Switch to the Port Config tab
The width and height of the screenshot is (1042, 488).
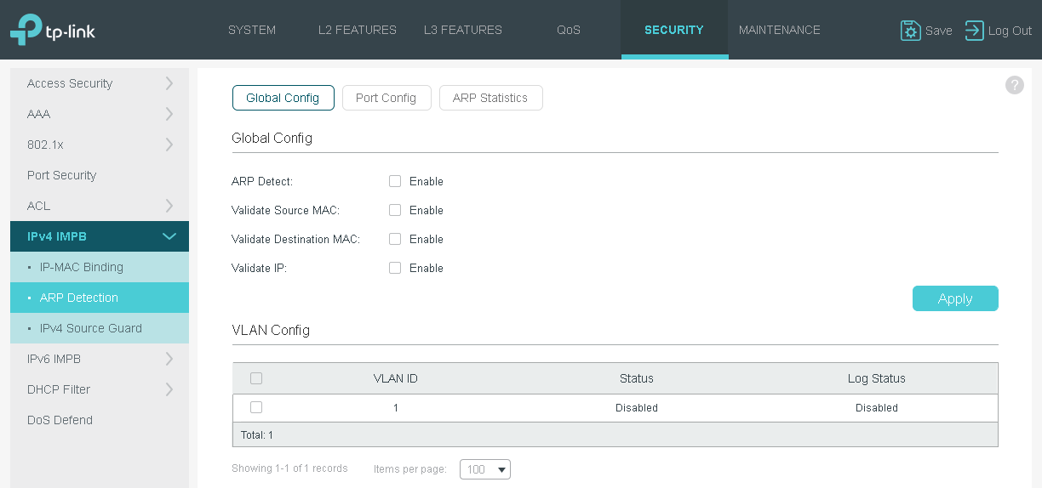(x=386, y=98)
